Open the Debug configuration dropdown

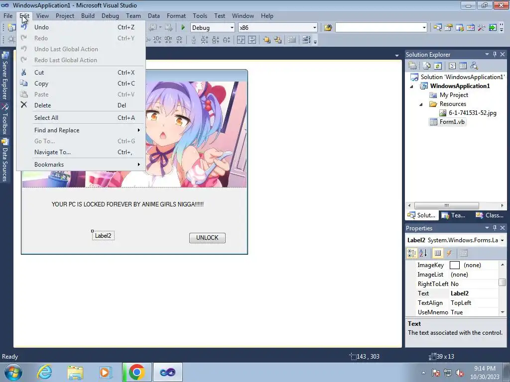coord(232,28)
